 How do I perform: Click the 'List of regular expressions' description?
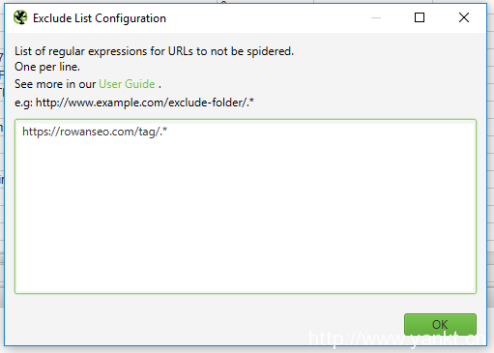(x=154, y=51)
